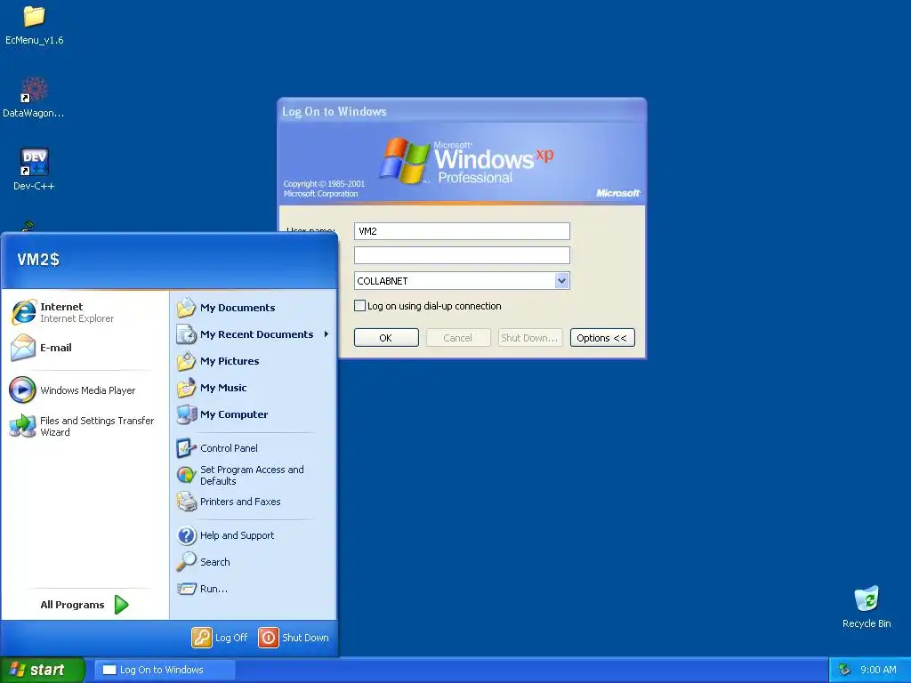Open the COLLABNET domain dropdown arrow

561,280
